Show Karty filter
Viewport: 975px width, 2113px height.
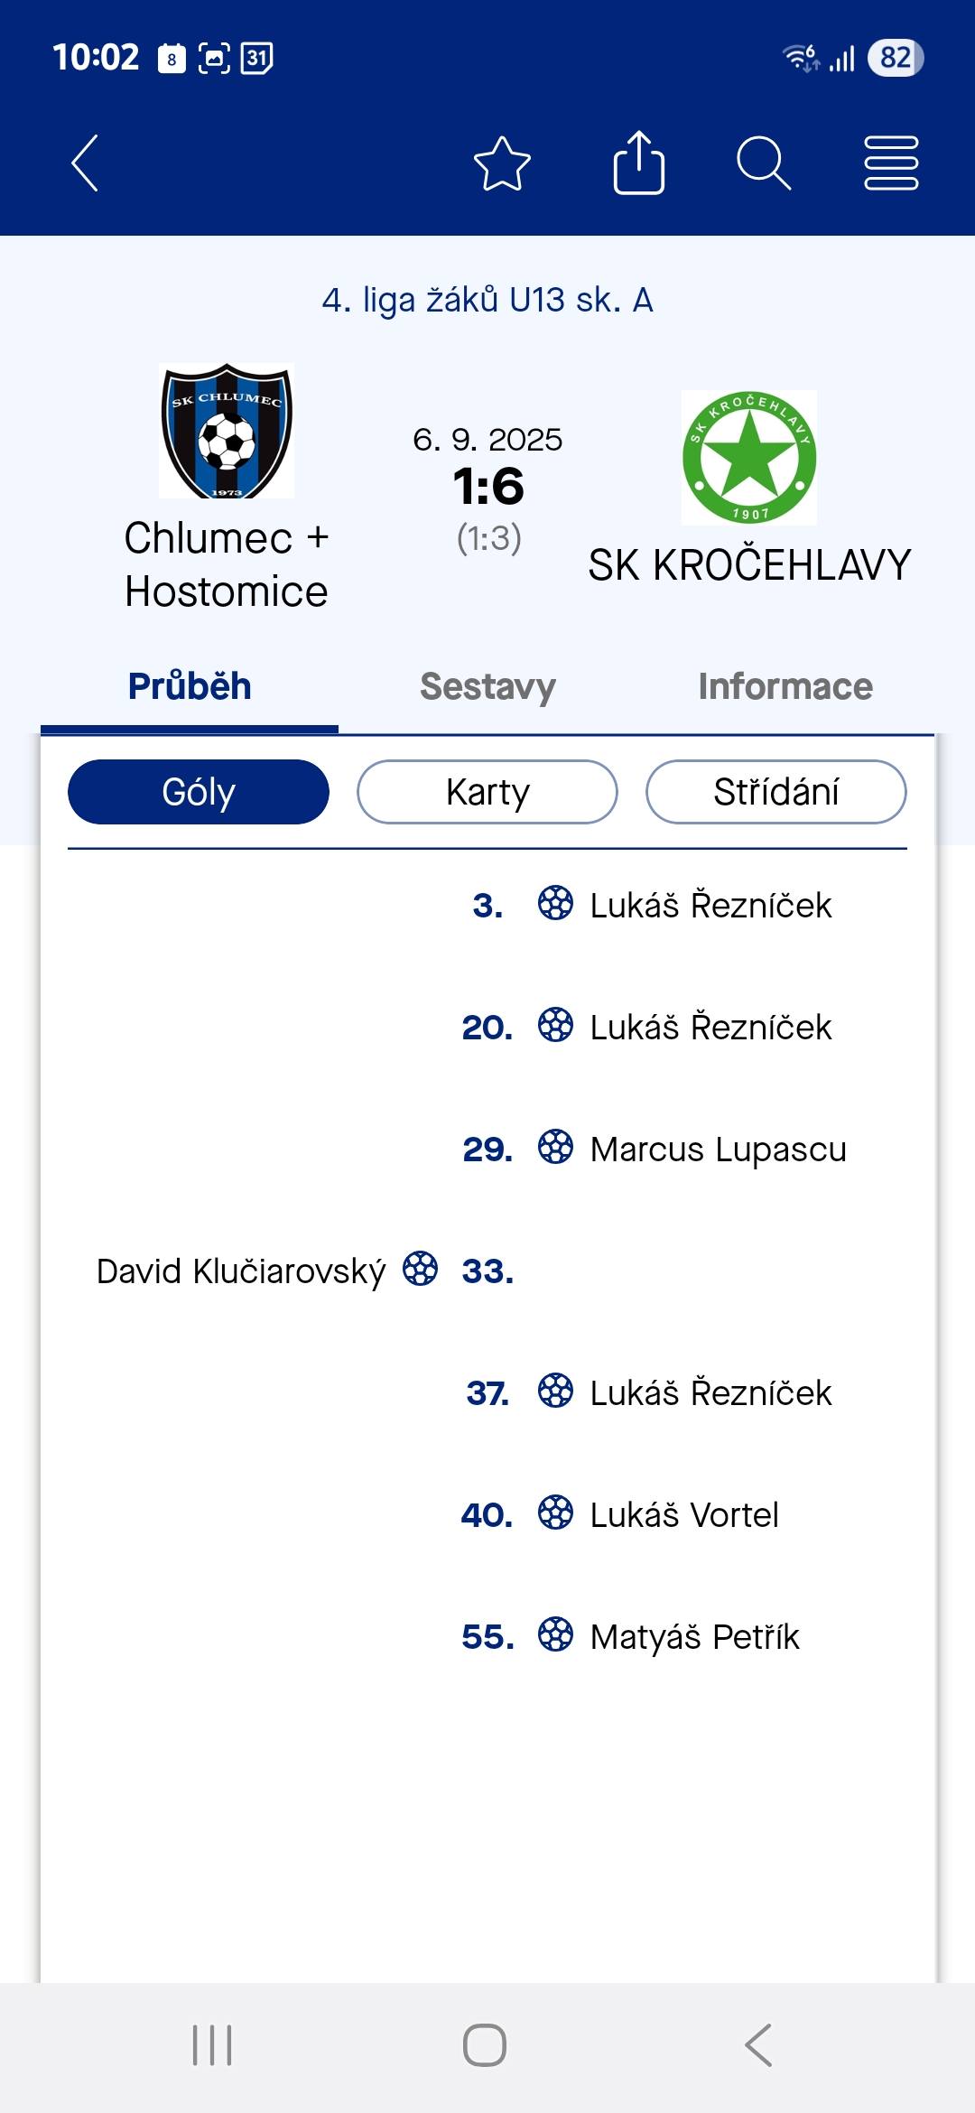click(x=487, y=792)
